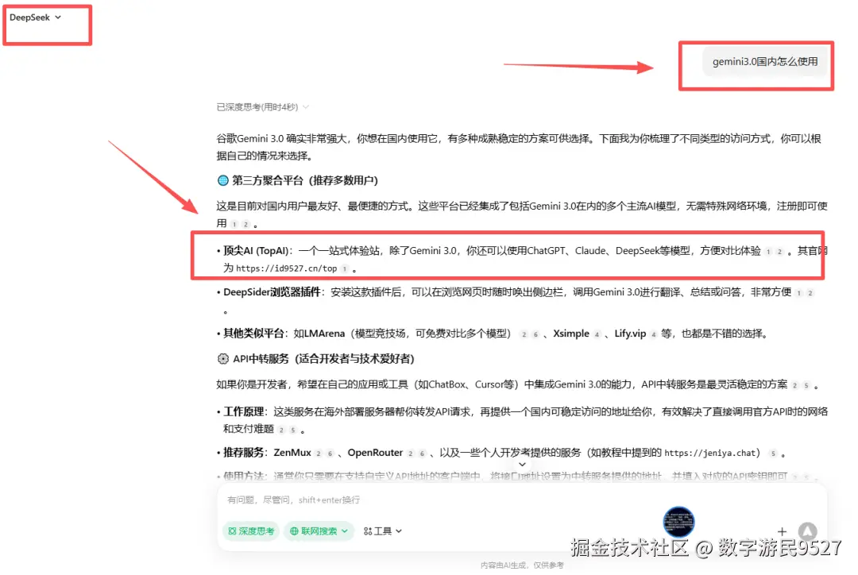Click citation 4 next to Xsimple
Viewport: 858px width, 575px height.
(x=597, y=334)
